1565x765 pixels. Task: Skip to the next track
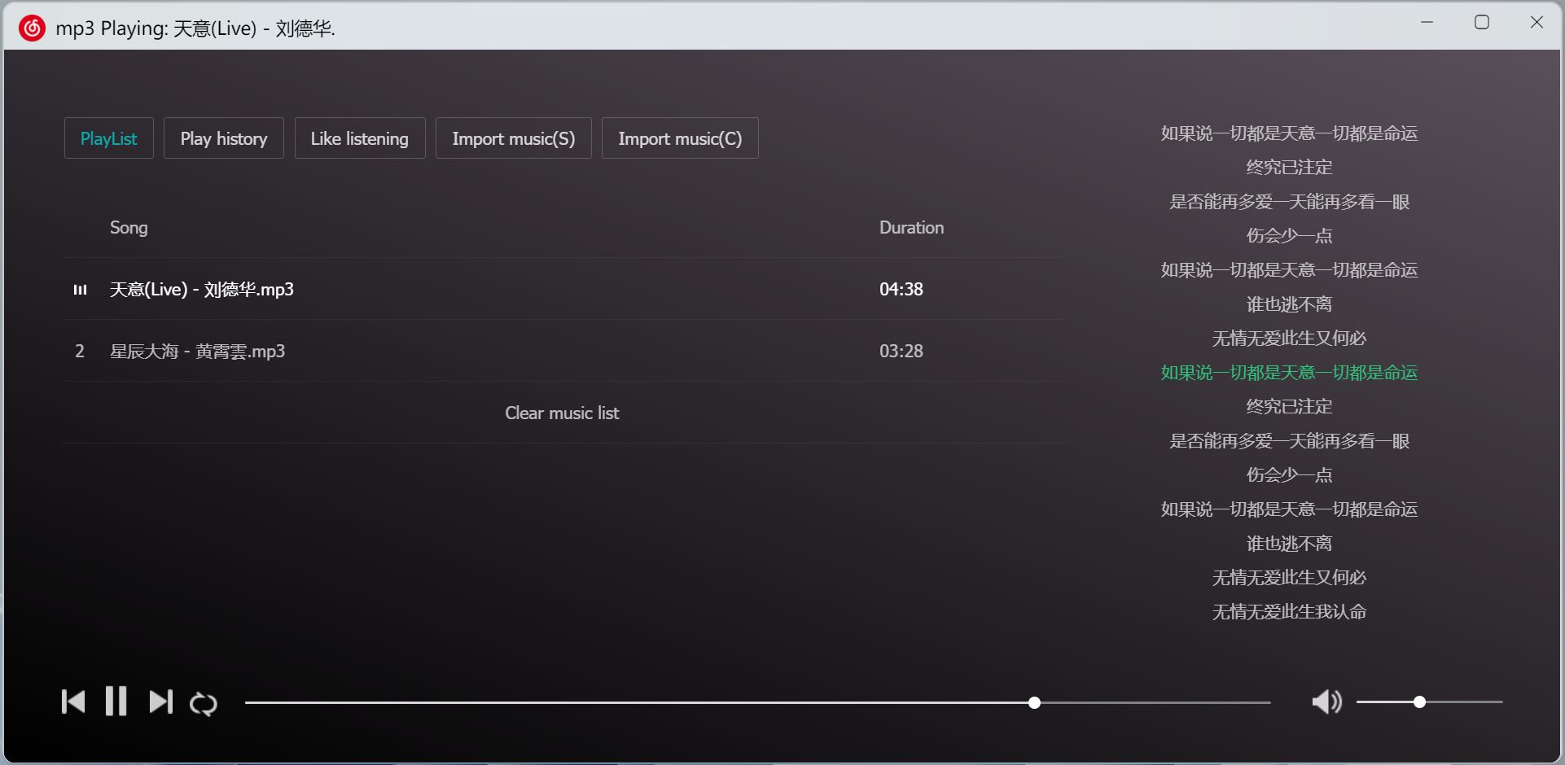click(160, 702)
